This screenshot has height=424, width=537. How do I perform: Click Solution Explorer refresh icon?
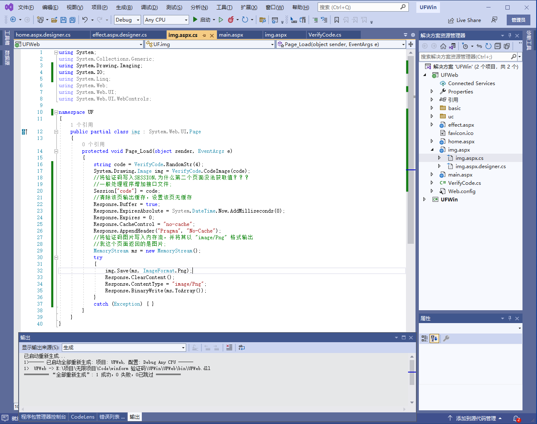[x=488, y=46]
